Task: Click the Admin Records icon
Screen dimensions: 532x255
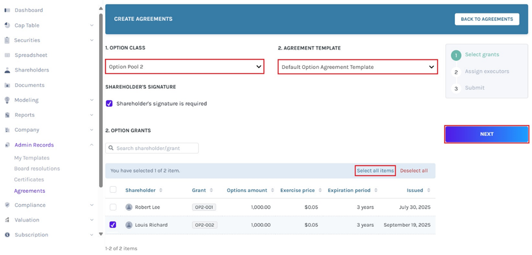Action: [x=7, y=145]
